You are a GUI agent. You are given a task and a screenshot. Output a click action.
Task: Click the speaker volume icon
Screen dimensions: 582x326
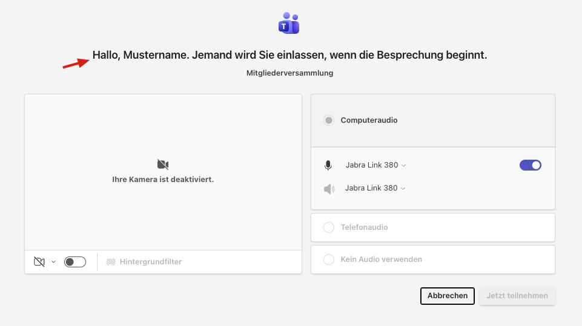[x=329, y=189]
